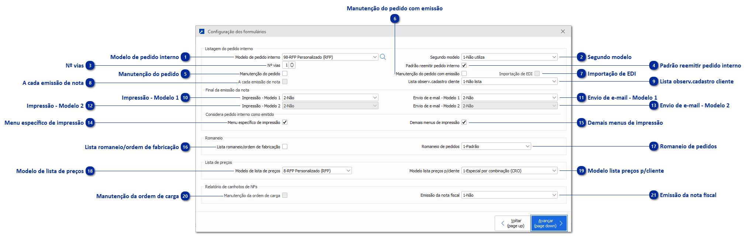Click the Considera pedido interno como emitido label
The height and width of the screenshot is (238, 747).
point(240,114)
